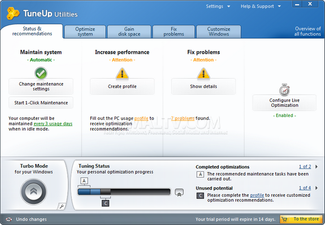Viewport: 325px width, 225px height.
Task: Click the Undo changes lifebuoy icon
Action: coord(8,219)
